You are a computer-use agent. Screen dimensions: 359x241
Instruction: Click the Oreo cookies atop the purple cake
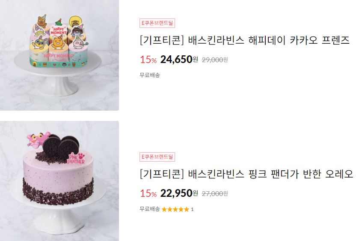[x=61, y=145]
